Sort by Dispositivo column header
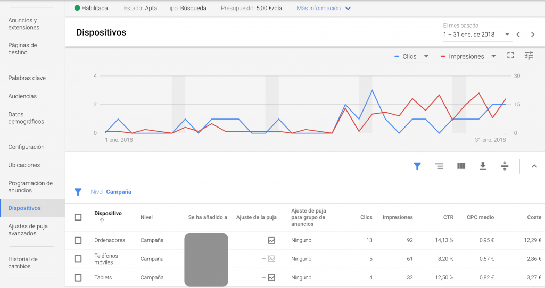This screenshot has width=545, height=288. 108,214
